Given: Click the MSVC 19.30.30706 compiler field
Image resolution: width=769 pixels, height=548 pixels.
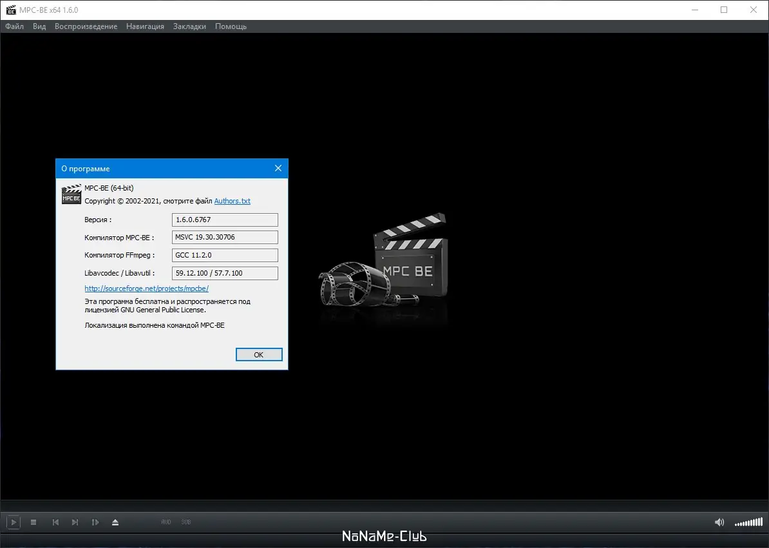Looking at the screenshot, I should tap(225, 237).
